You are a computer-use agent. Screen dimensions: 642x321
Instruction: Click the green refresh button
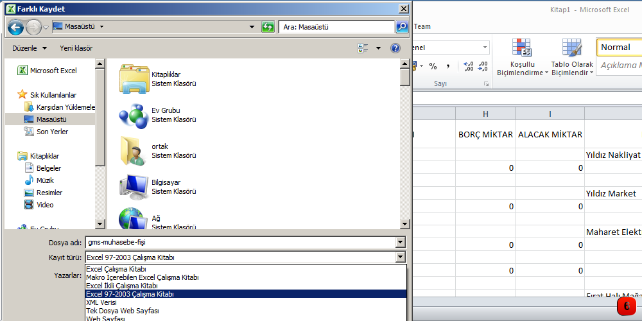[x=268, y=27]
